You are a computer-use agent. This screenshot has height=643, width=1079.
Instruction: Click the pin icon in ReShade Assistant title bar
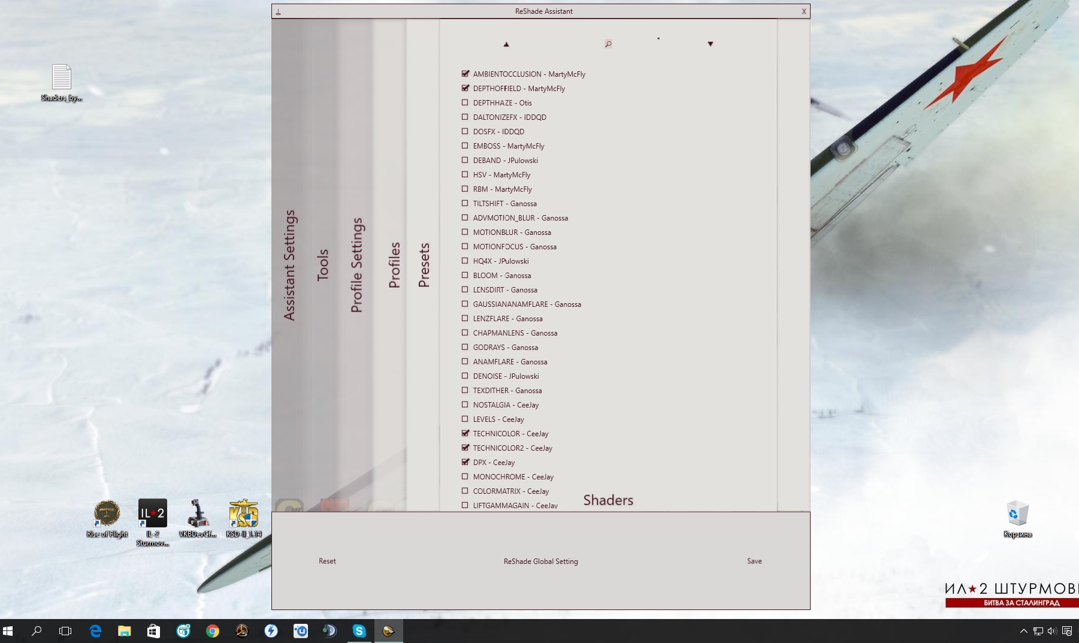click(x=278, y=11)
